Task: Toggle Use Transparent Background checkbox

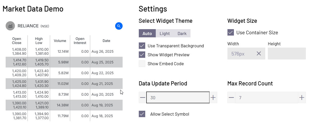Action: (x=142, y=46)
